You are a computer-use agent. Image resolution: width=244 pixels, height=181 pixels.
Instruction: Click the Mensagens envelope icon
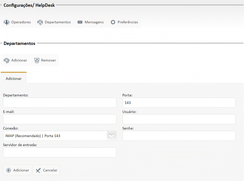click(x=80, y=22)
